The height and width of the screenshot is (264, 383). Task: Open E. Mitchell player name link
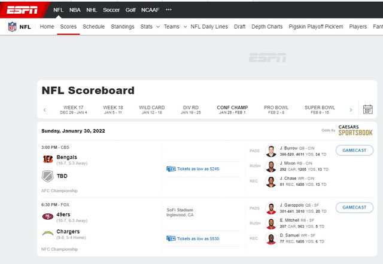tap(290, 220)
